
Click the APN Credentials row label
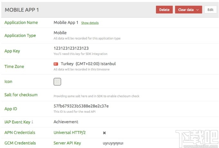pos(20,133)
